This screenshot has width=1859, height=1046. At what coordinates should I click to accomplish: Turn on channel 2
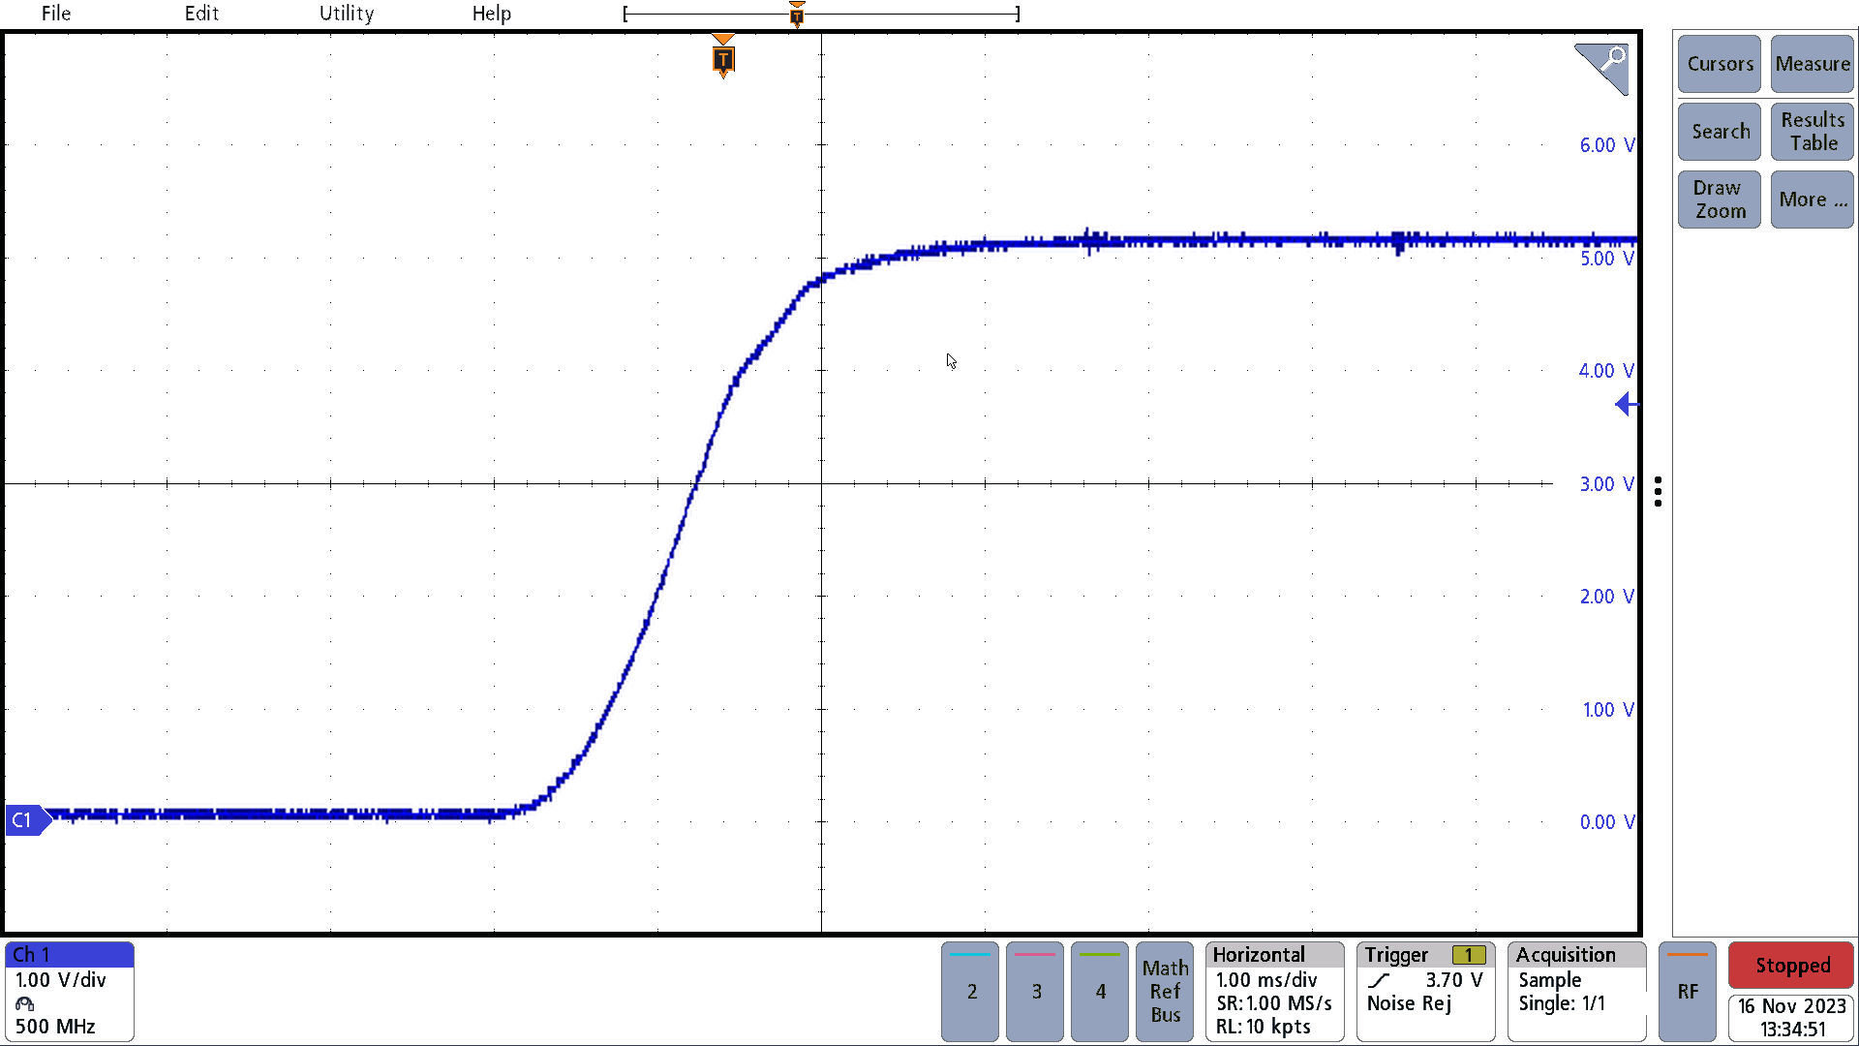point(970,992)
